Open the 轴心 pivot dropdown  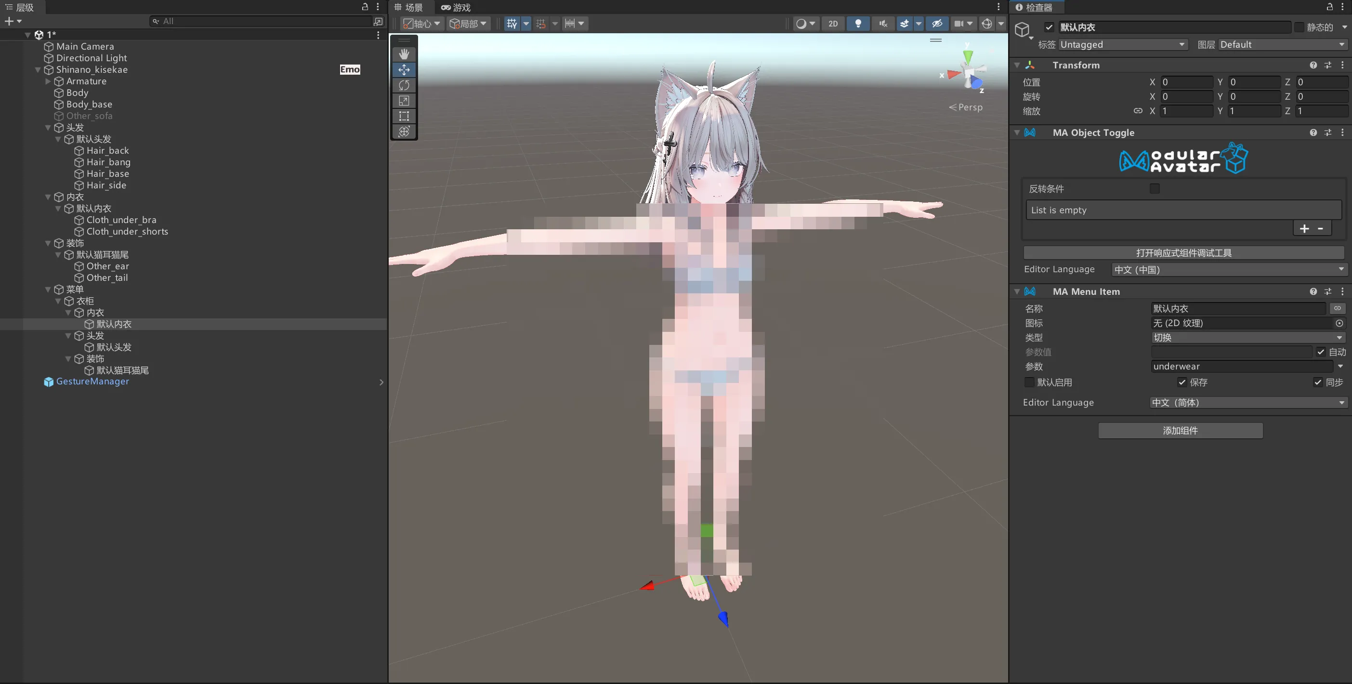coord(421,24)
